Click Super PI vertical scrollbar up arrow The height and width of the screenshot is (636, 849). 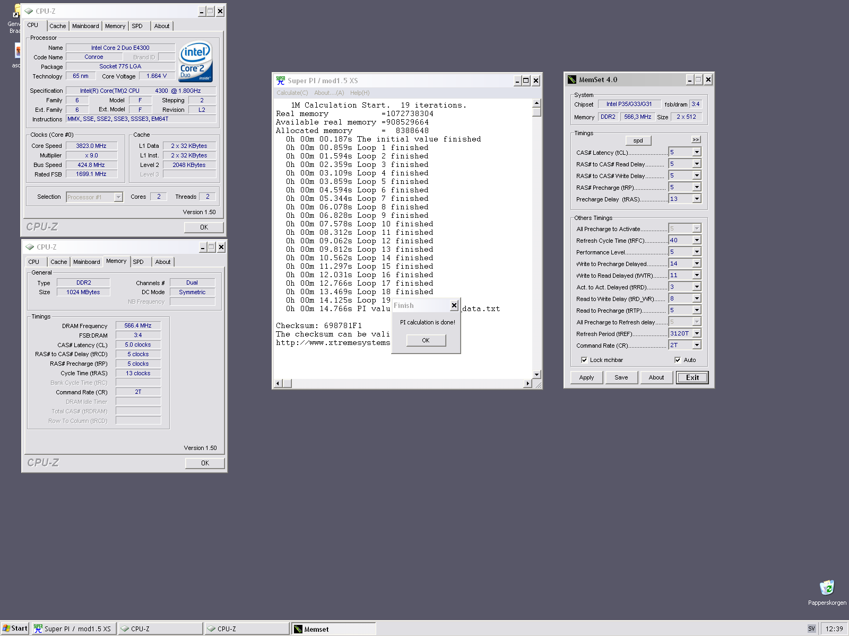click(x=536, y=103)
